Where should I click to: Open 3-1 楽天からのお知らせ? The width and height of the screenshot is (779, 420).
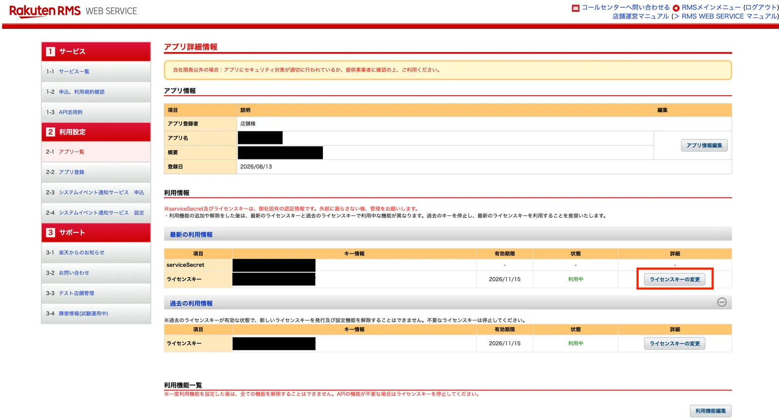[x=96, y=253]
